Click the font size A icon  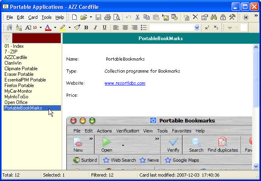[28, 27]
